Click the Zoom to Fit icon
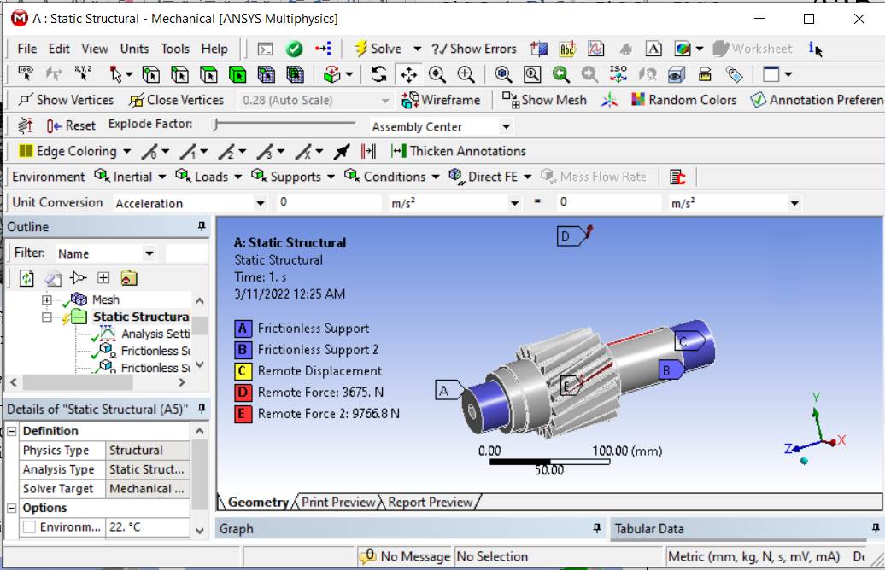 click(503, 74)
